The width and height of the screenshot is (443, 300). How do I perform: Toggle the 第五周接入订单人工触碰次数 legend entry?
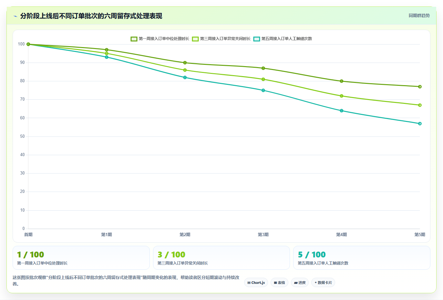(283, 39)
